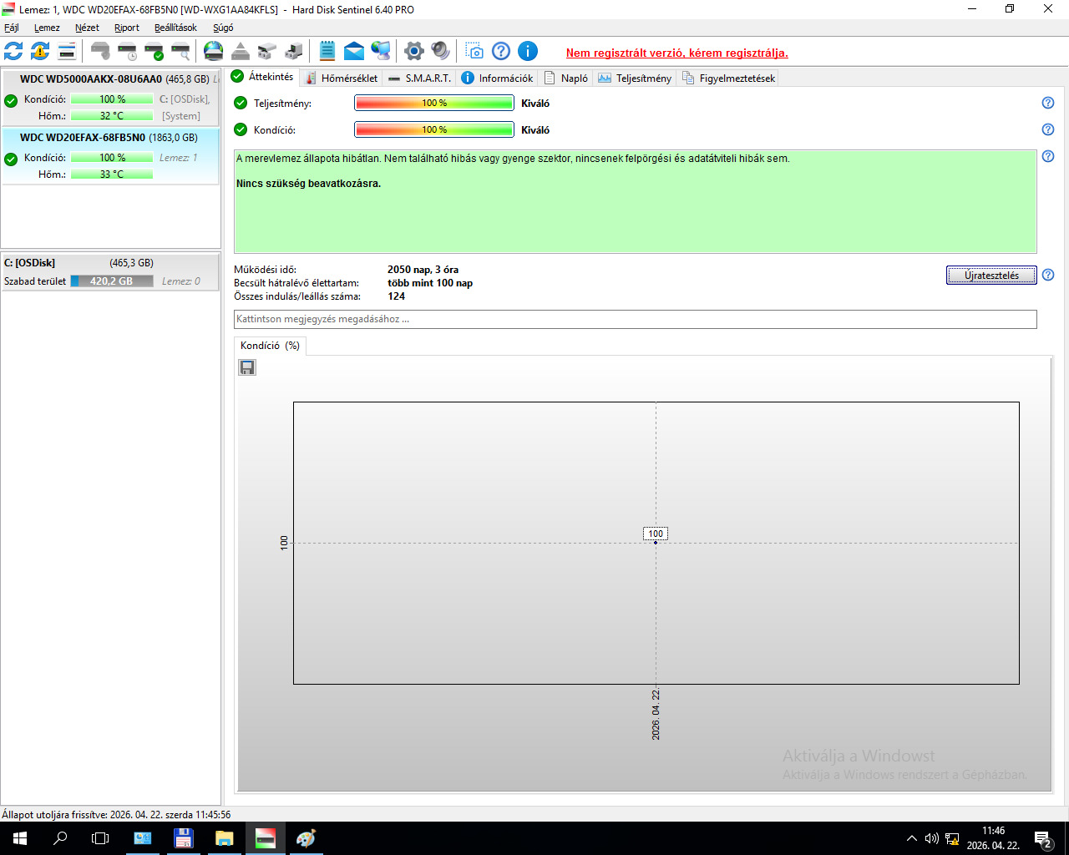Switch to the Áttekintés tab

coord(262,77)
